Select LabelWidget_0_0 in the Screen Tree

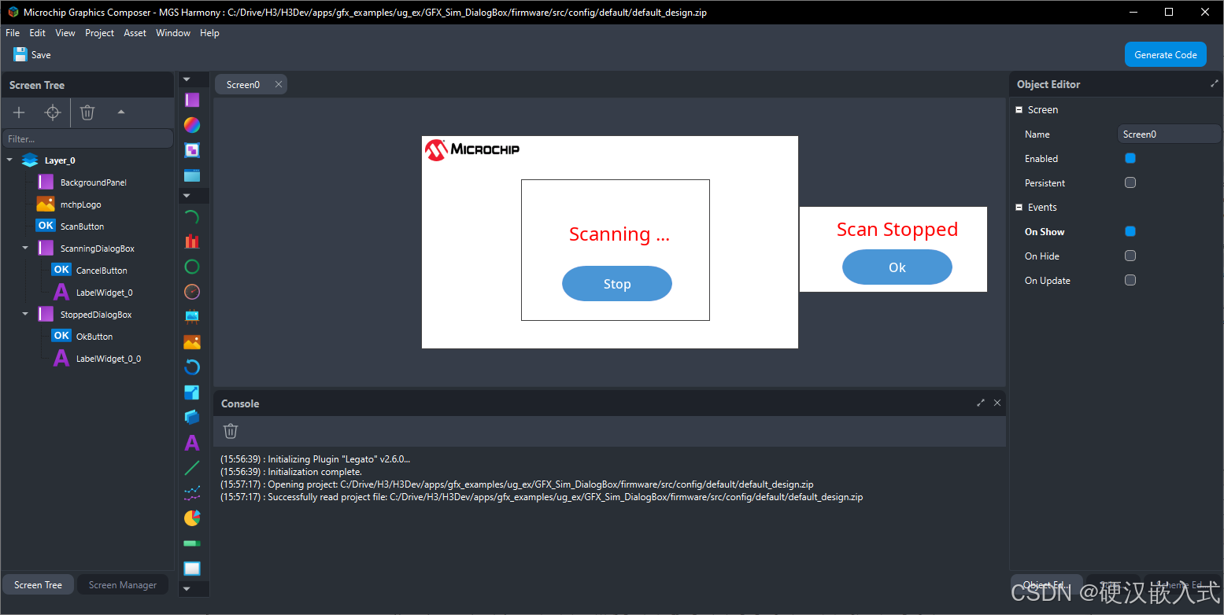[109, 359]
